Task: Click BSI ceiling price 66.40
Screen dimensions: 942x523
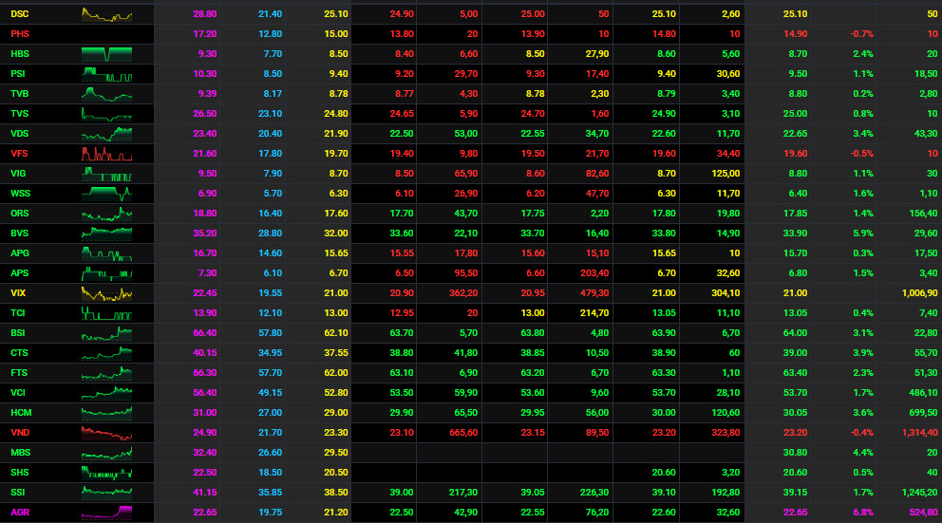Action: point(205,332)
